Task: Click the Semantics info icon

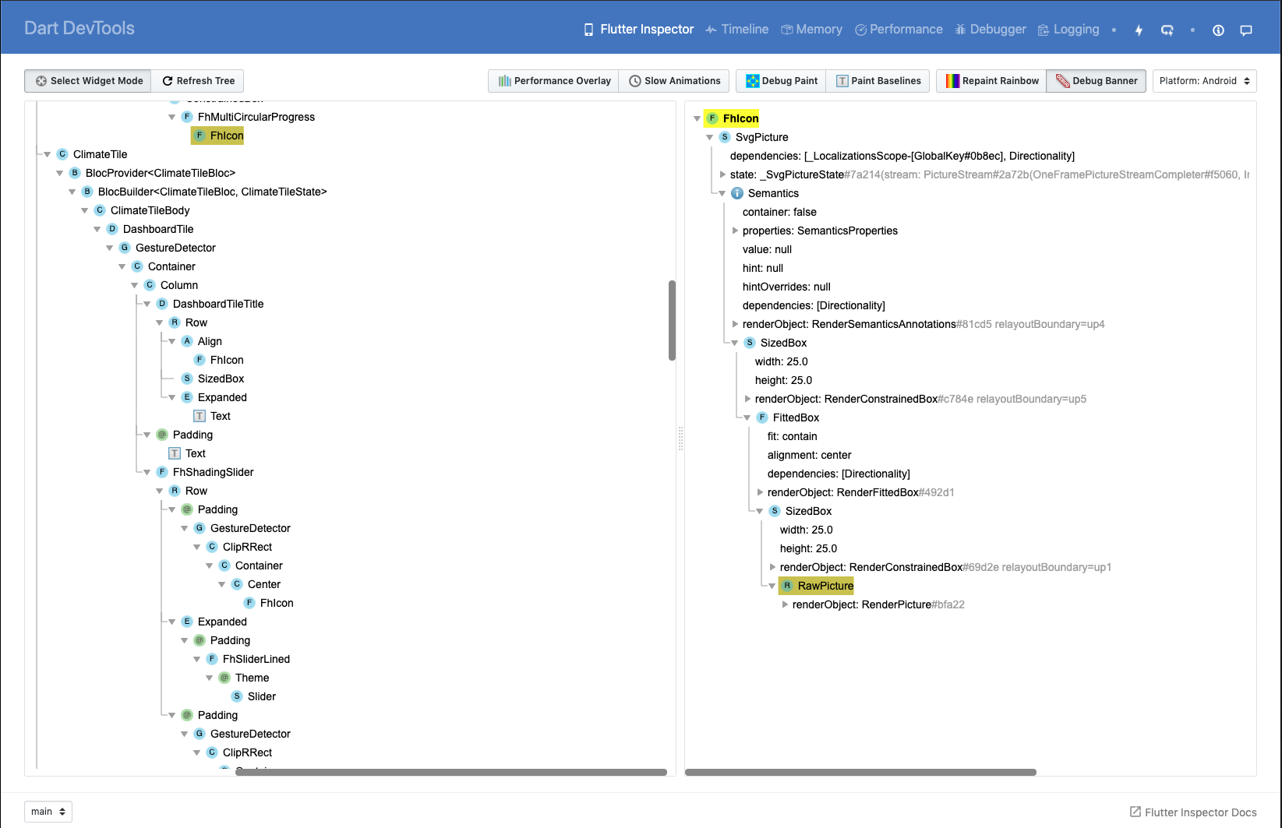Action: click(x=737, y=193)
